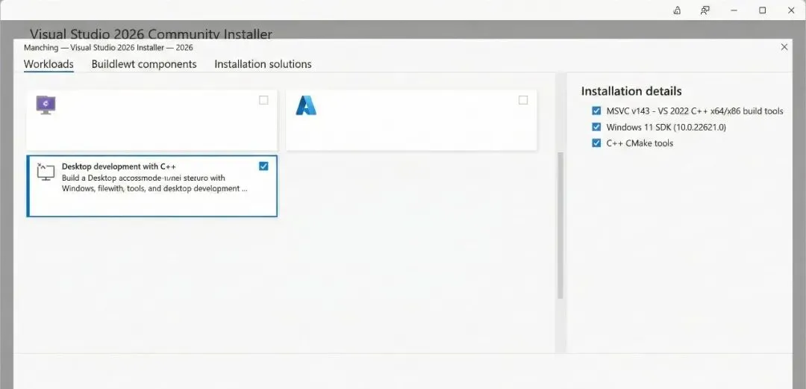This screenshot has width=806, height=389.
Task: Maximize the Visual Studio Installer window
Action: [x=763, y=10]
